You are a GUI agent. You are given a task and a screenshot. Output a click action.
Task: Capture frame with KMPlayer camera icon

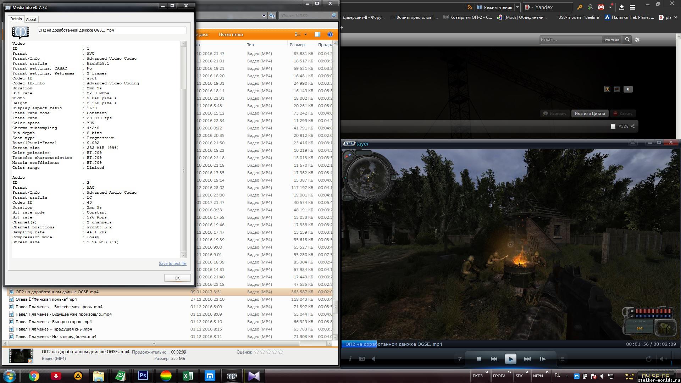point(362,359)
